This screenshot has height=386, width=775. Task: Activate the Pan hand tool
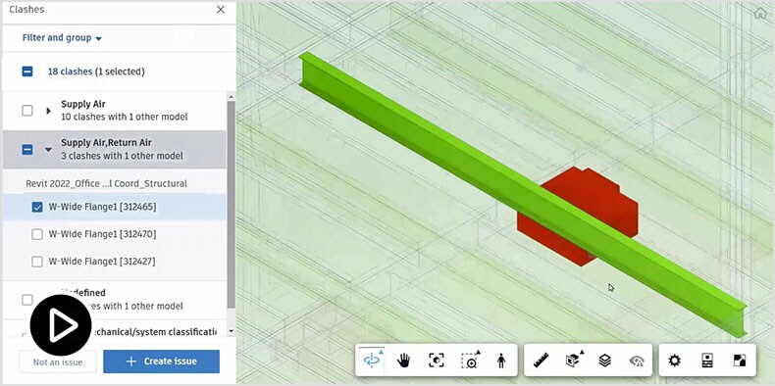[x=404, y=361]
